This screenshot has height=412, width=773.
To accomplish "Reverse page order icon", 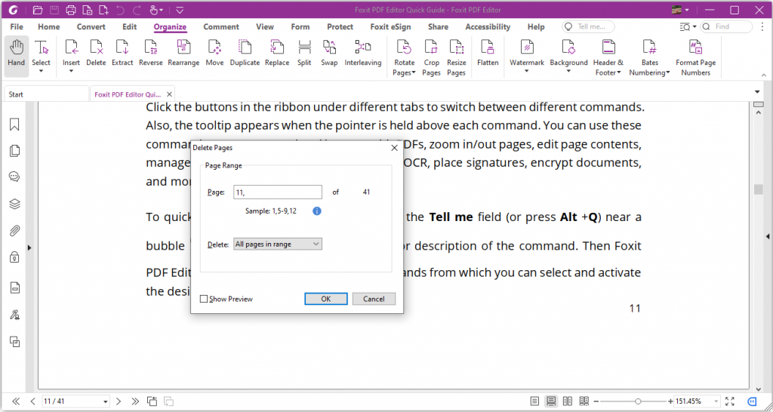I will tap(150, 54).
